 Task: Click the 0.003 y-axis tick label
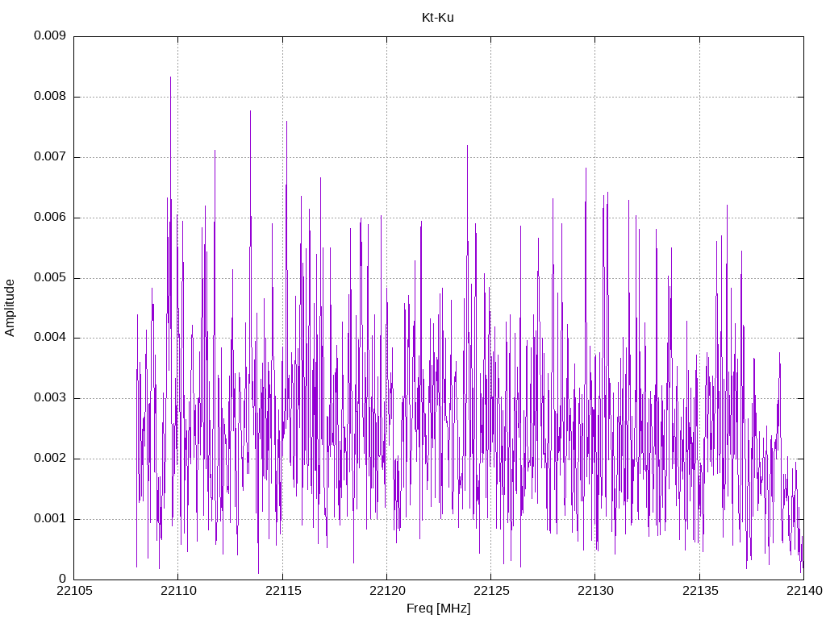pyautogui.click(x=50, y=398)
